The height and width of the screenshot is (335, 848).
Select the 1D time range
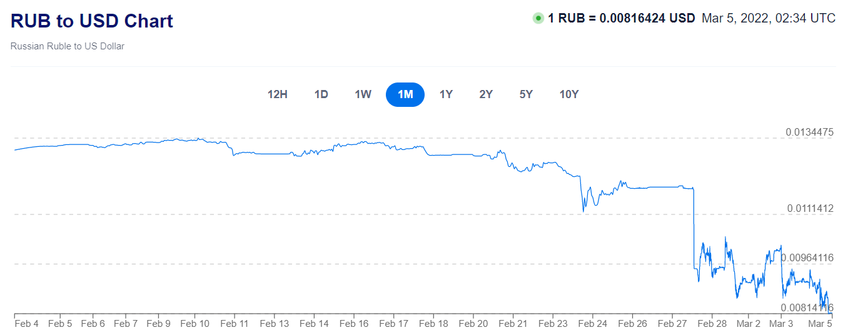[321, 94]
